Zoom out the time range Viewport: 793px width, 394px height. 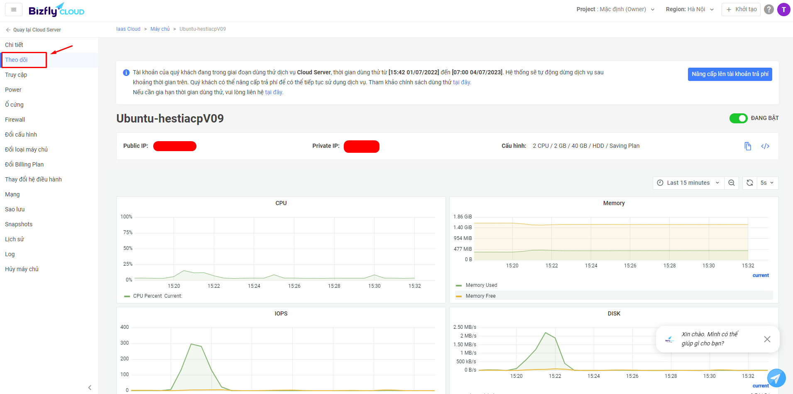click(x=732, y=183)
